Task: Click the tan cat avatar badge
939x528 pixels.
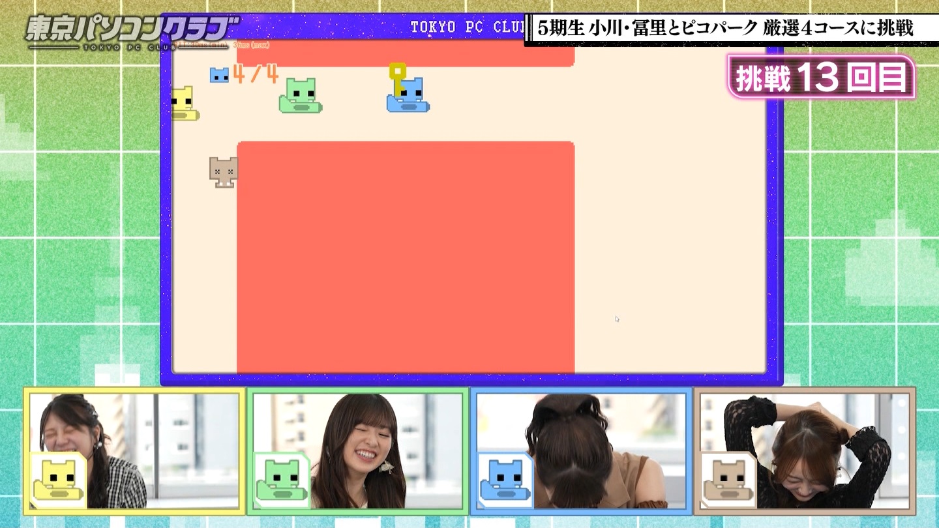Action: tap(728, 480)
